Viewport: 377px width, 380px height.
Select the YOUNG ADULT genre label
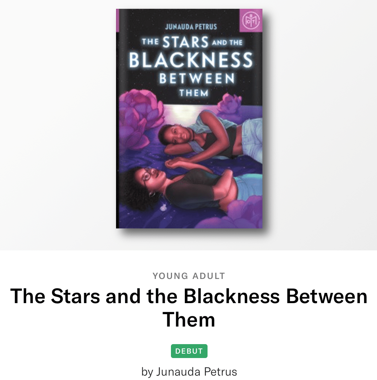pyautogui.click(x=189, y=276)
